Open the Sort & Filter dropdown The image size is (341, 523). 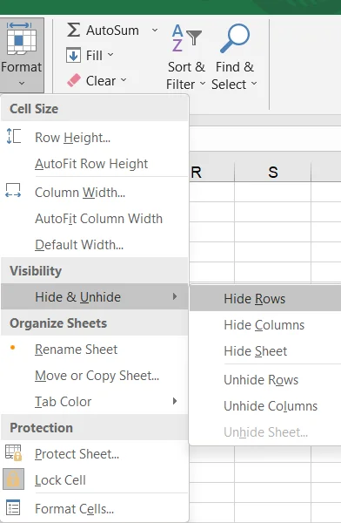(203, 84)
